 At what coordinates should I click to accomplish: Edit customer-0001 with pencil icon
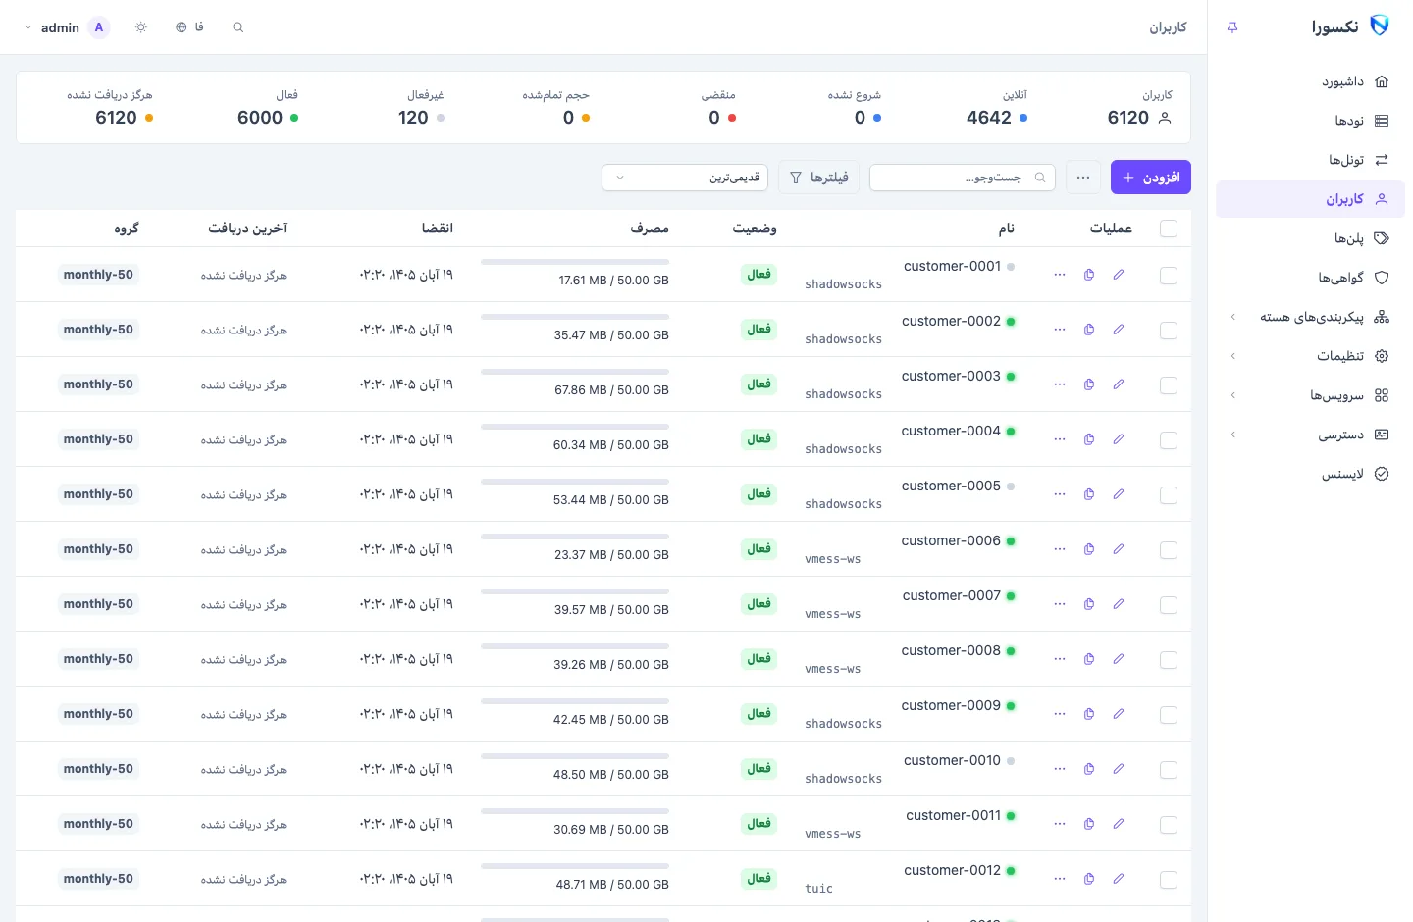[x=1119, y=275]
